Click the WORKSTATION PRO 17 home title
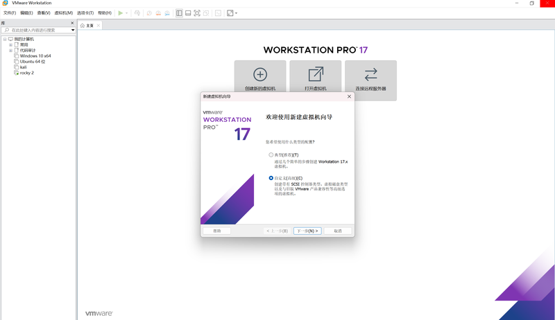 [x=316, y=50]
